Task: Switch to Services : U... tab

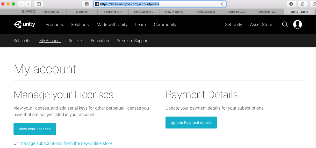Action: pyautogui.click(x=268, y=12)
